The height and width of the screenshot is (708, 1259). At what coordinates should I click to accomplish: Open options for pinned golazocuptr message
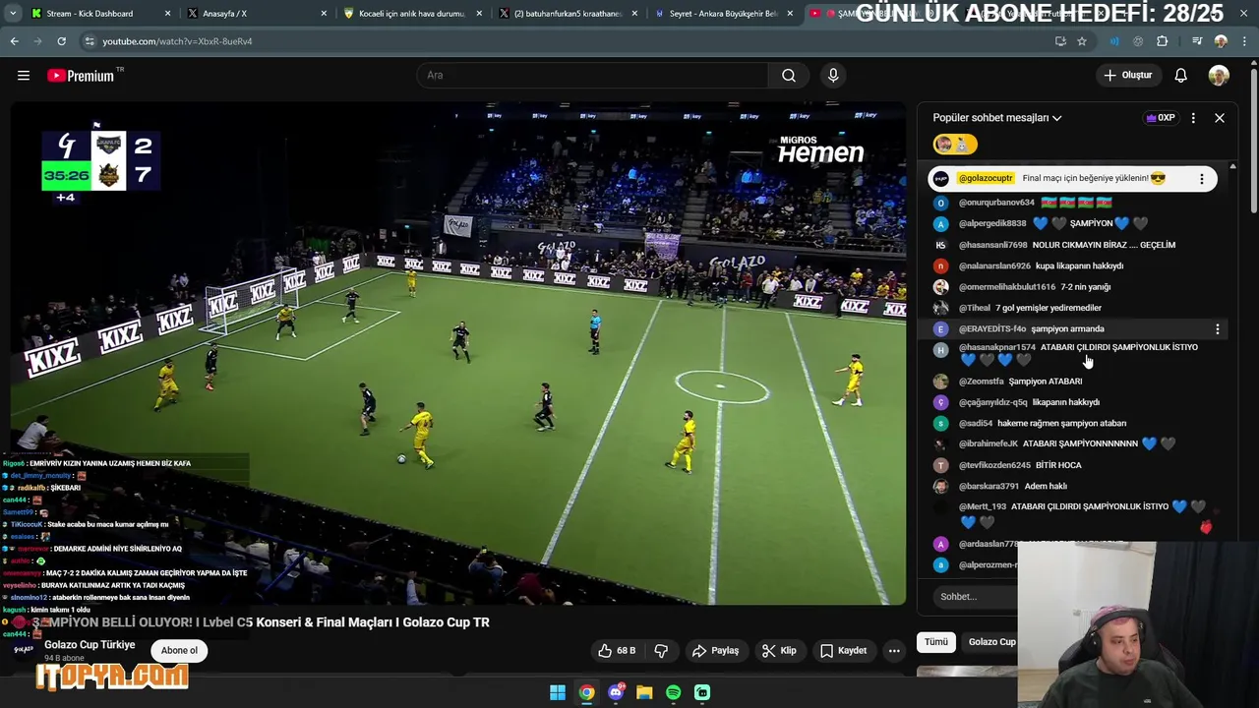pyautogui.click(x=1201, y=179)
